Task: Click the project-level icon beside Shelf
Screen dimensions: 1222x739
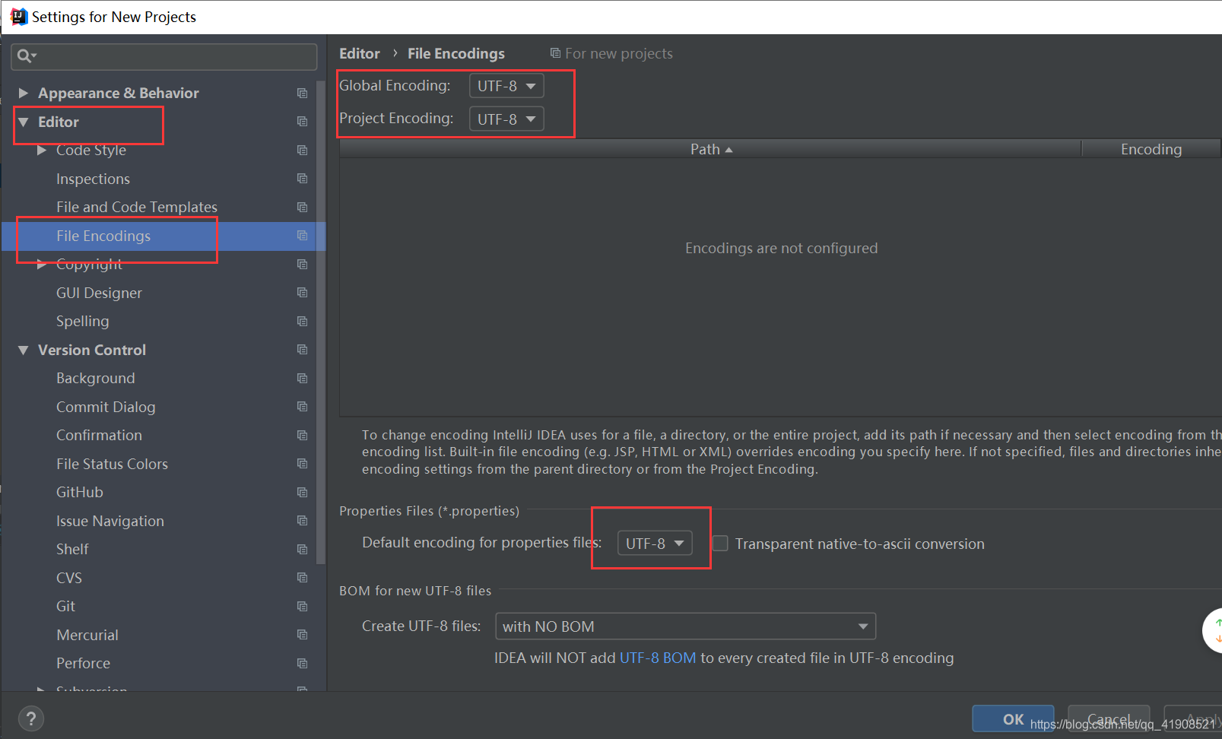Action: (x=302, y=549)
